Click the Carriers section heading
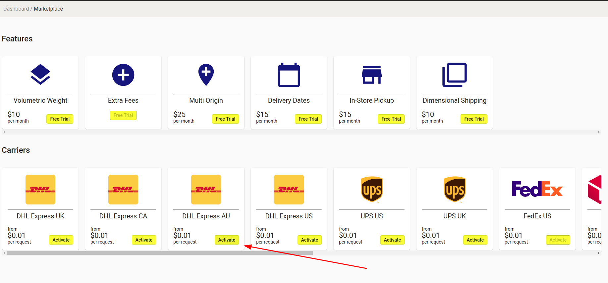Viewport: 608px width, 283px height. pos(16,150)
